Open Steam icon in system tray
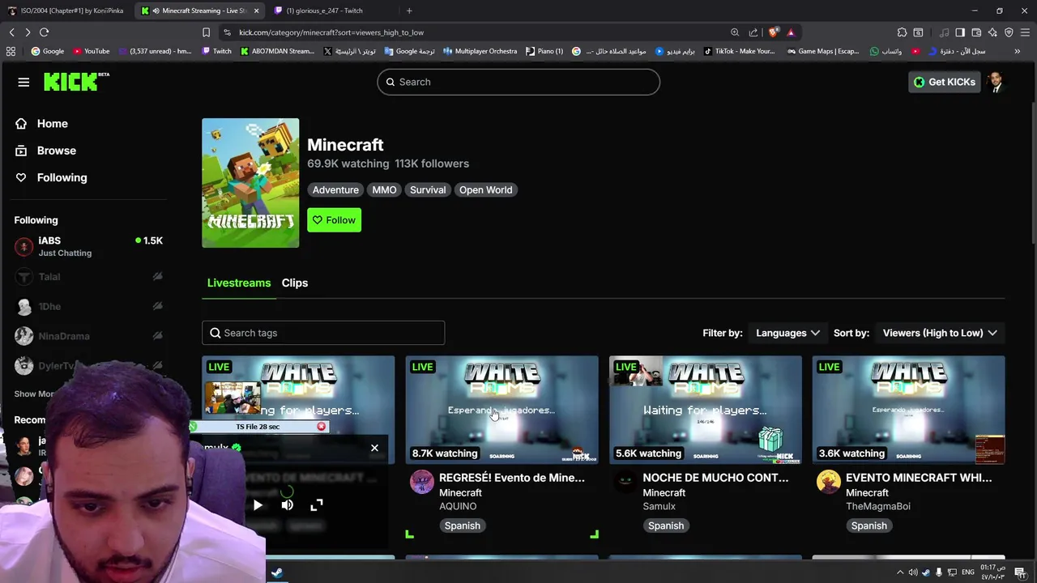The height and width of the screenshot is (583, 1037). point(926,572)
